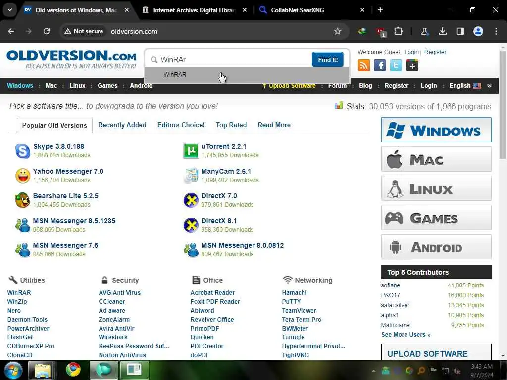
Task: Click the ManyCam app icon
Action: (191, 176)
